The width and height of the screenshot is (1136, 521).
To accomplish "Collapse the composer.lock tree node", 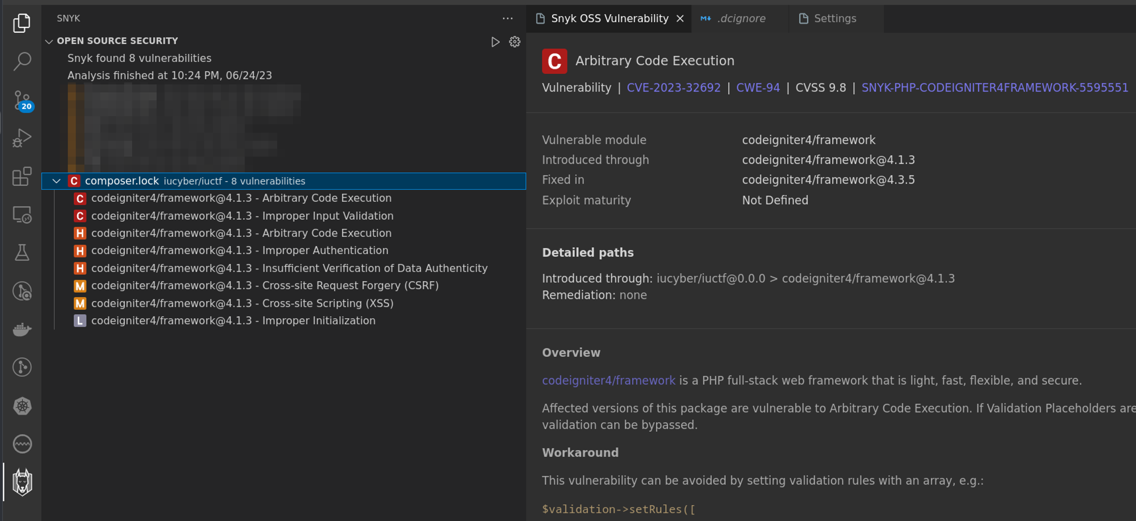I will click(56, 181).
